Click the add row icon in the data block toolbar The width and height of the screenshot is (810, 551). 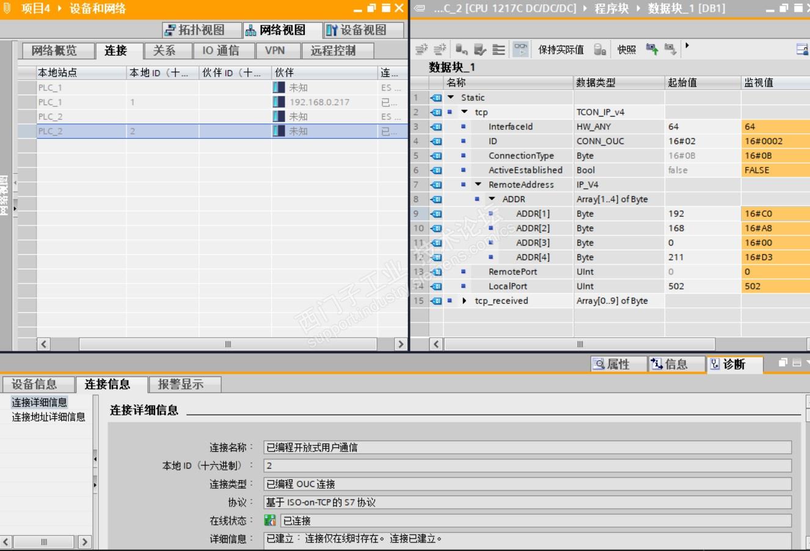coord(440,49)
